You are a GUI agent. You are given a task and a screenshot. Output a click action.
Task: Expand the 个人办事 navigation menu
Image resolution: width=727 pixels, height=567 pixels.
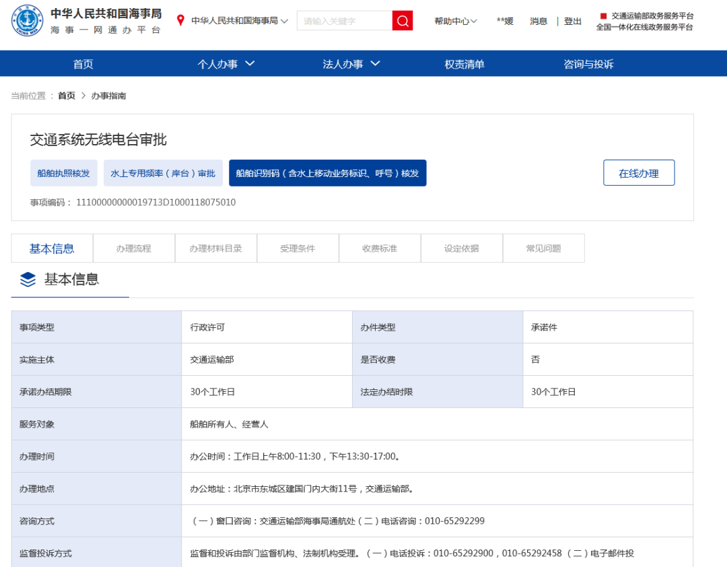pos(226,64)
